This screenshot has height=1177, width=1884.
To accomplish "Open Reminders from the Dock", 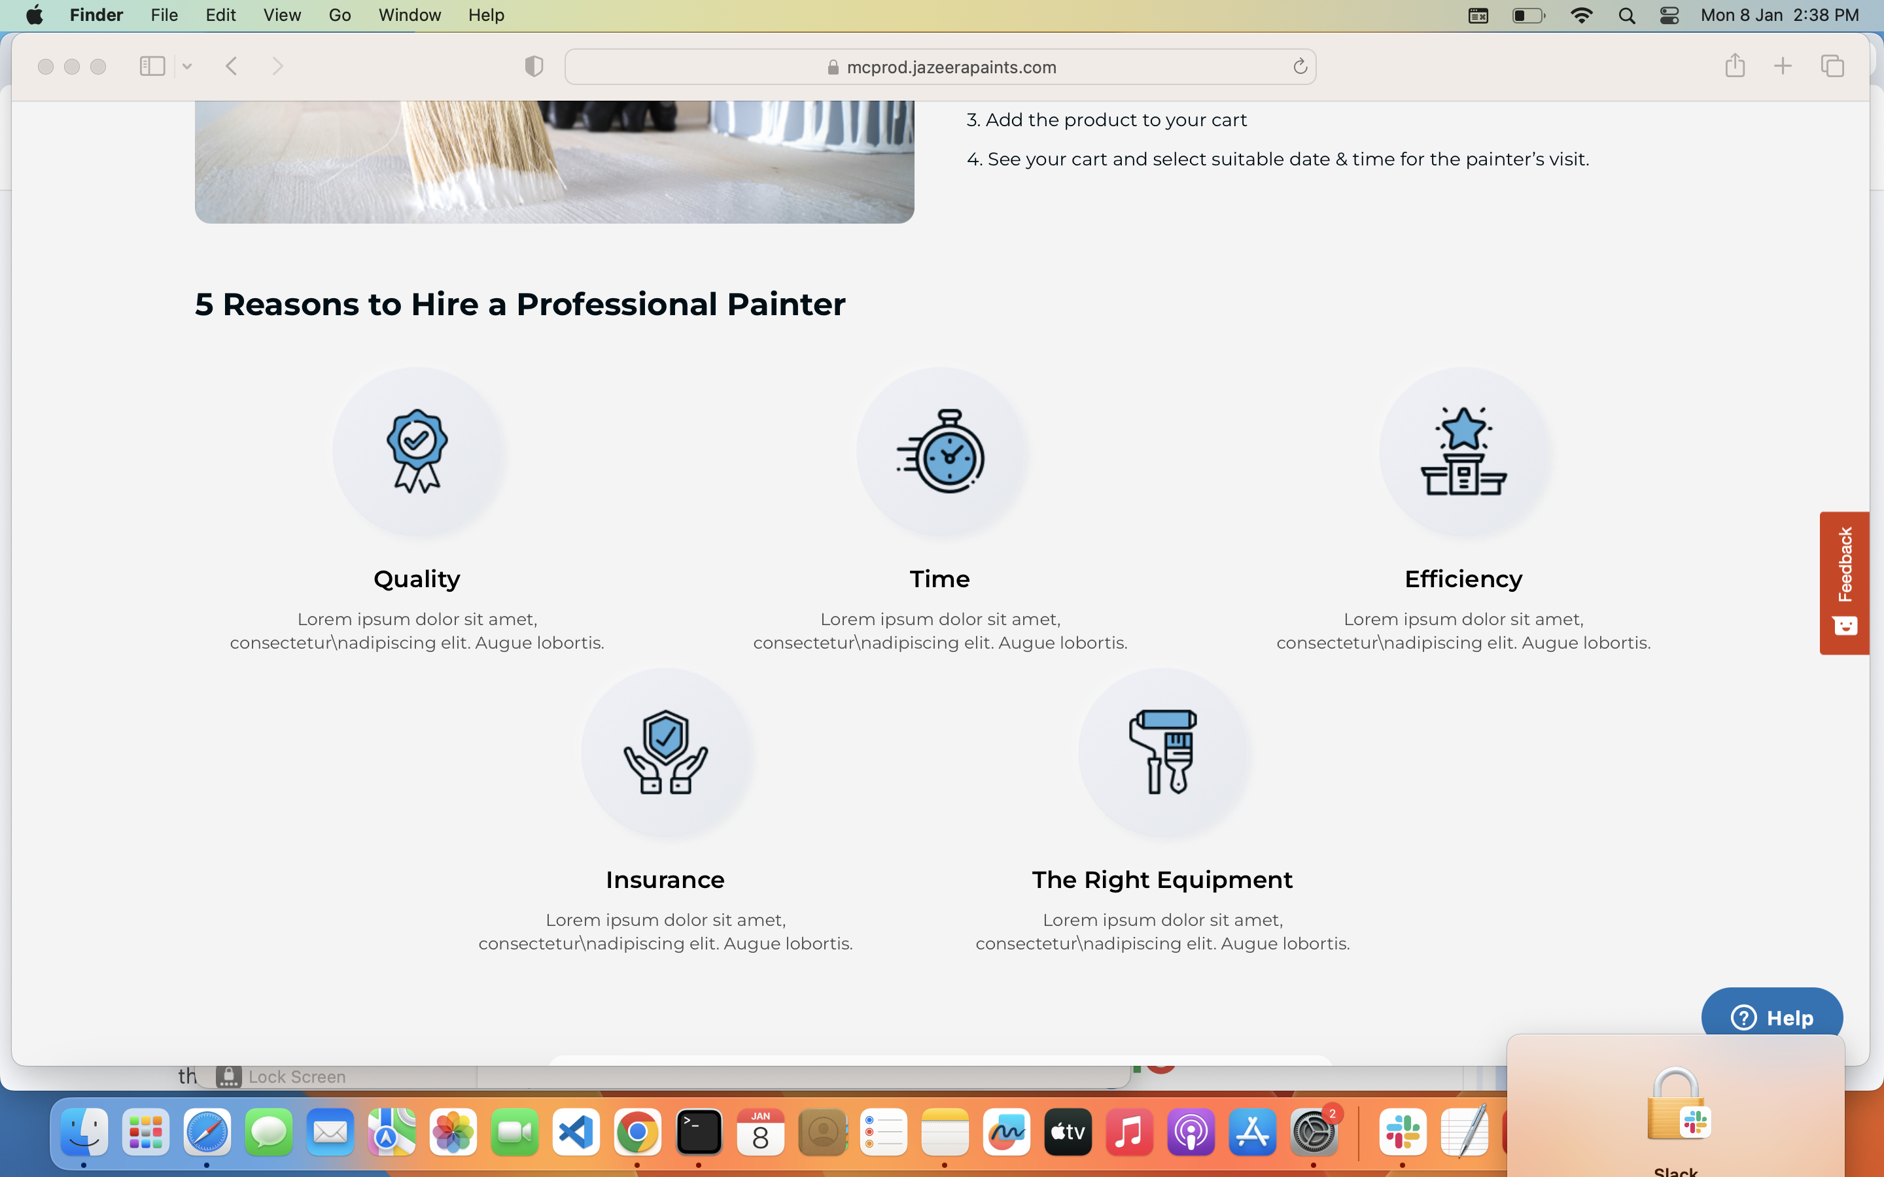I will coord(884,1132).
